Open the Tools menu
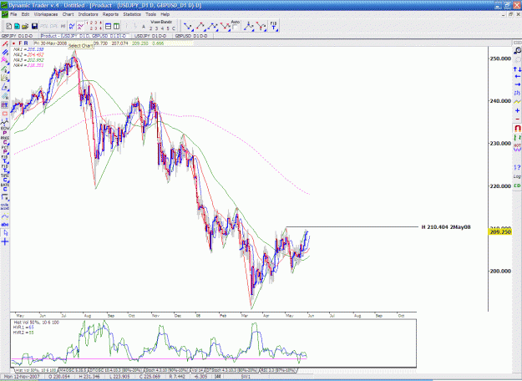The height and width of the screenshot is (381, 522). coord(150,14)
